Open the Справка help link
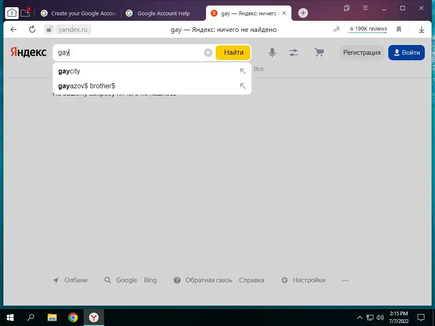Screen dimensions: 435x326 (251, 280)
